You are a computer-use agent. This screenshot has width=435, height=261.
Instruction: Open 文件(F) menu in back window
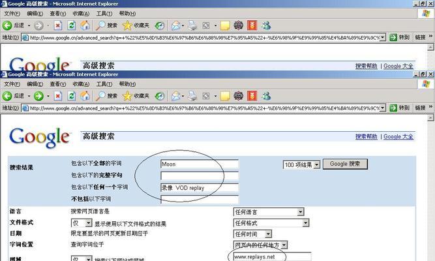(12, 14)
